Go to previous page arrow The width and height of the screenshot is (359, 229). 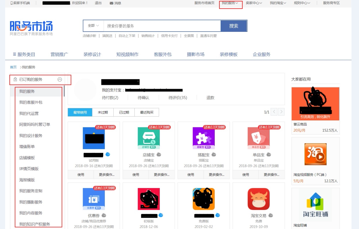(274, 112)
